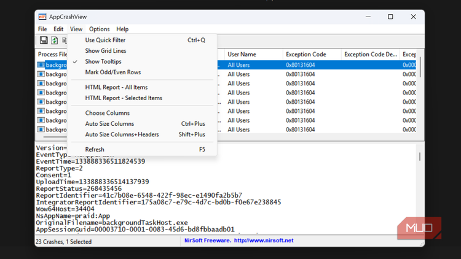Uncheck the Show Tooltips option
This screenshot has height=259, width=461.
click(143, 61)
